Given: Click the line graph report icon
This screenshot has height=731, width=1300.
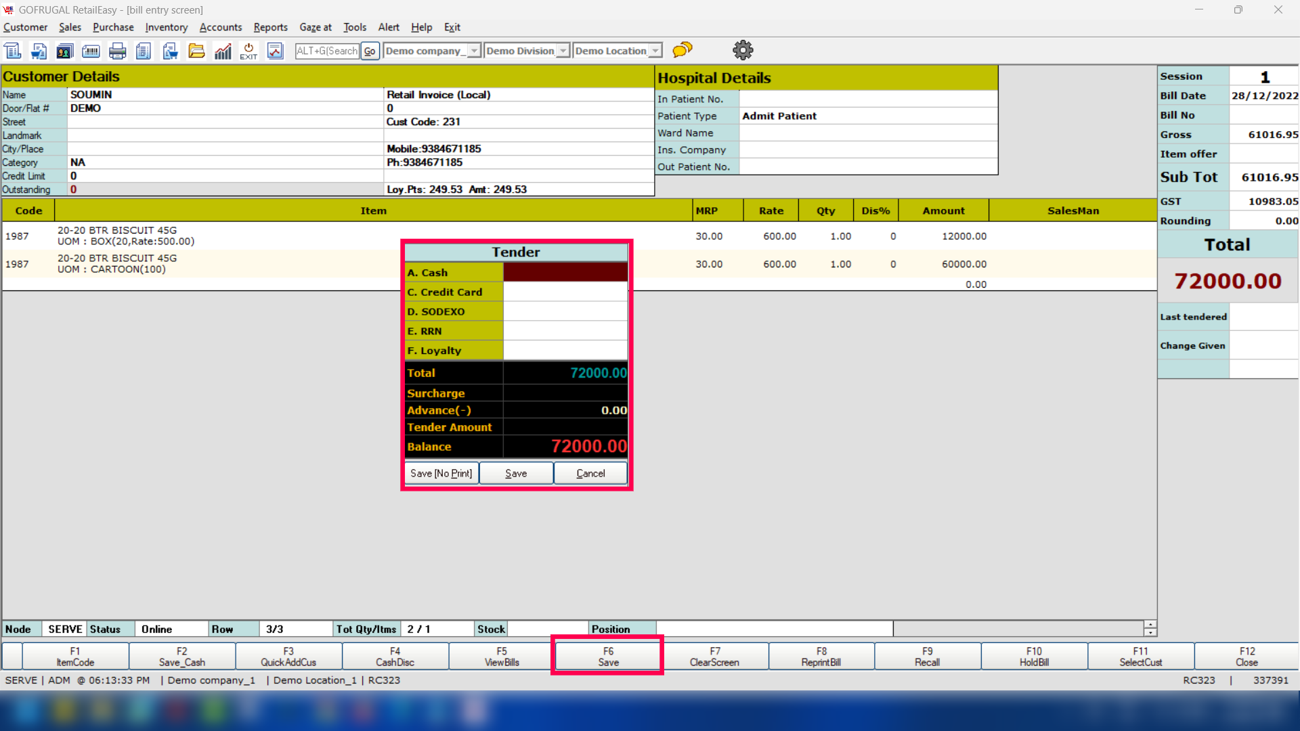Looking at the screenshot, I should coord(275,51).
